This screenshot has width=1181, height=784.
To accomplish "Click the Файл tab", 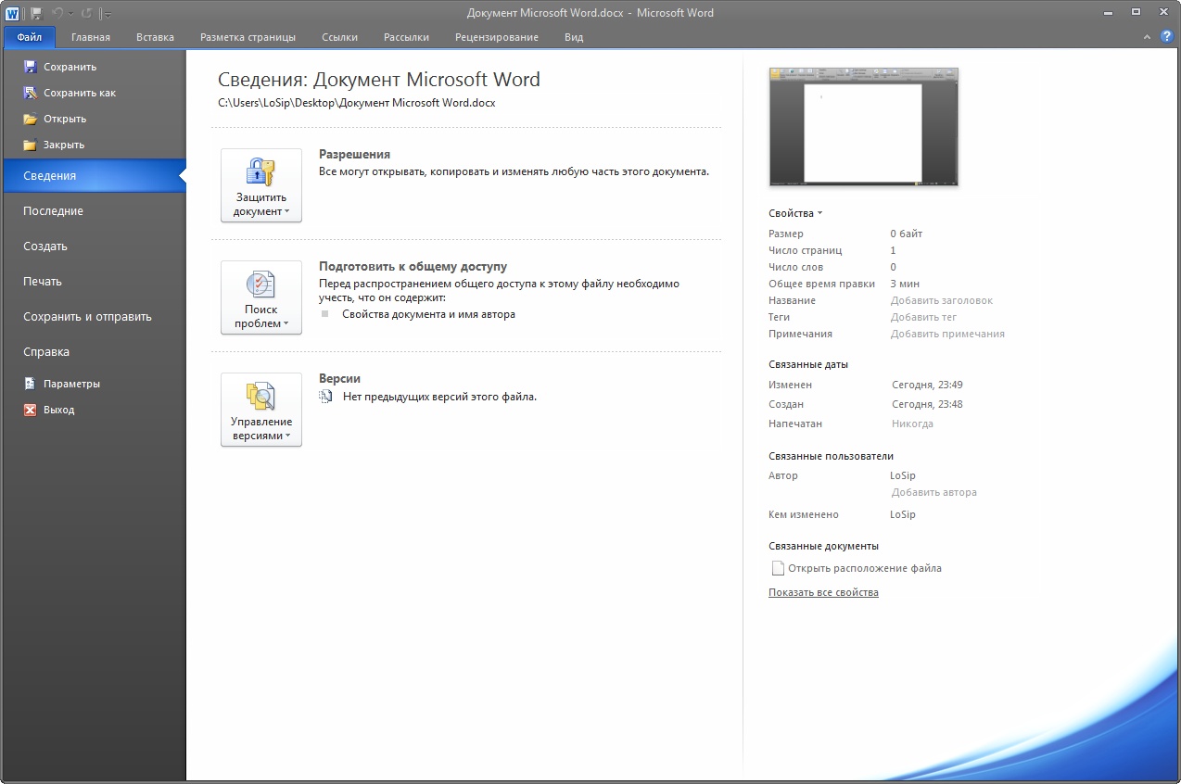I will [30, 37].
